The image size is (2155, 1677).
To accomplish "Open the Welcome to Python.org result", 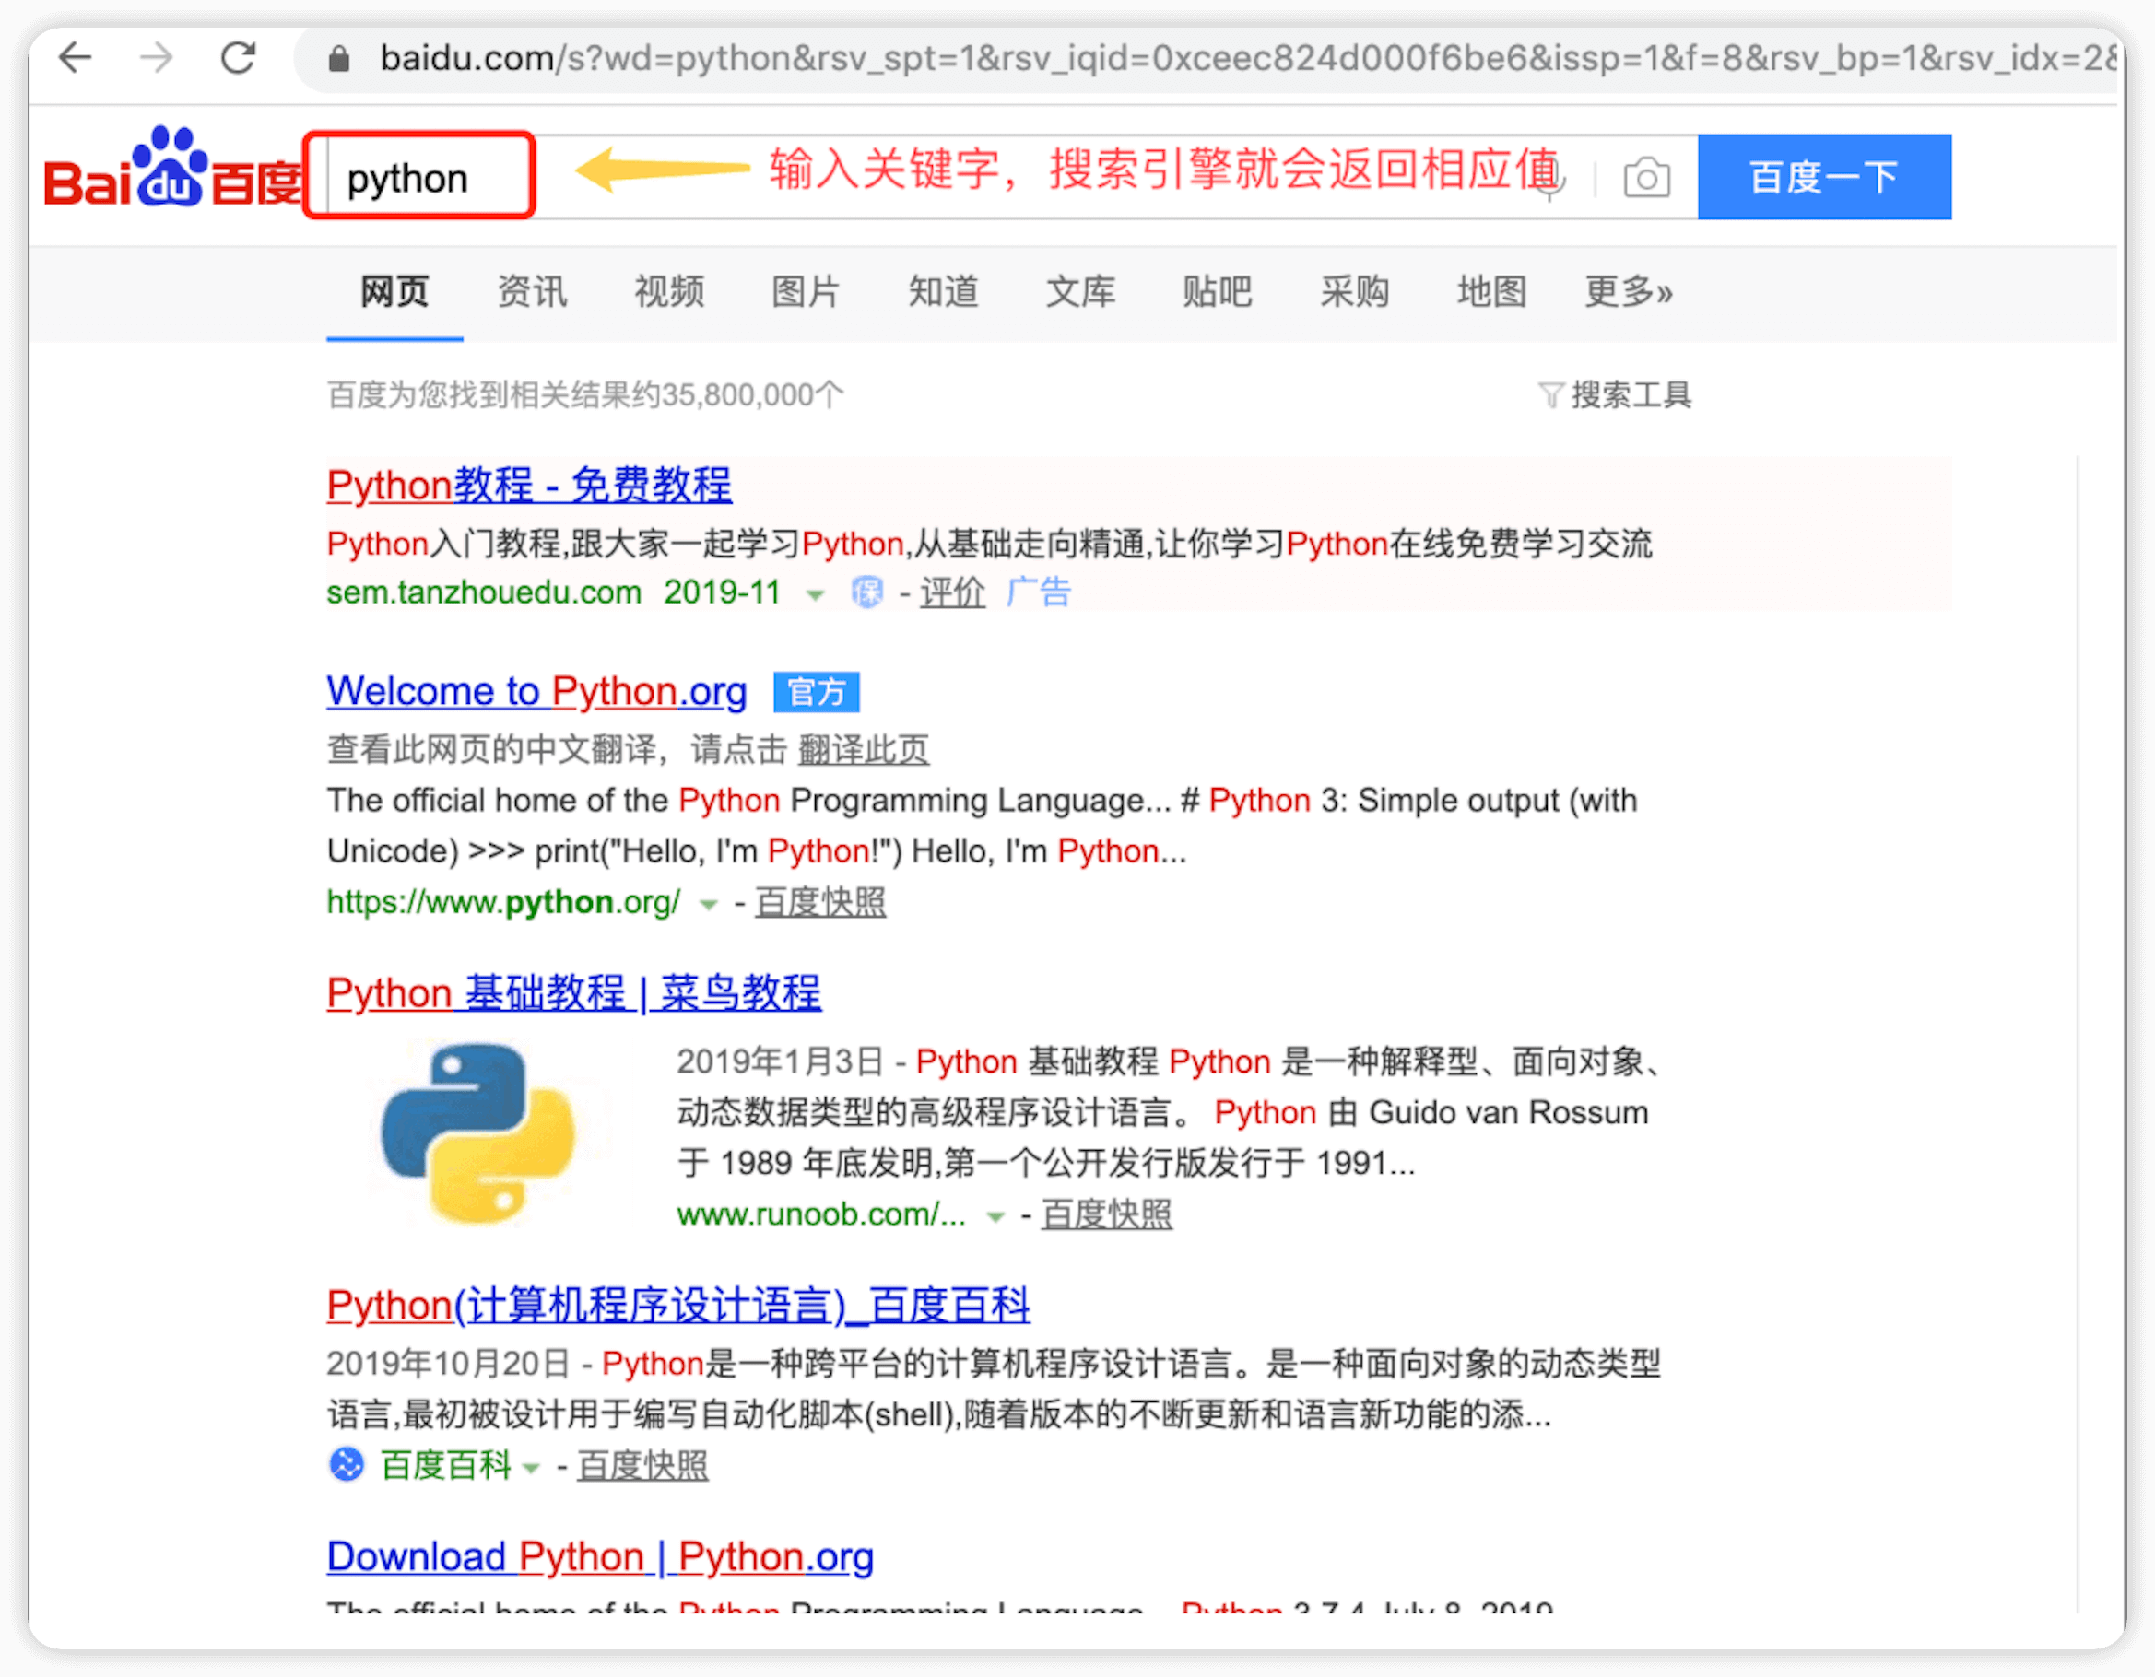I will click(536, 691).
